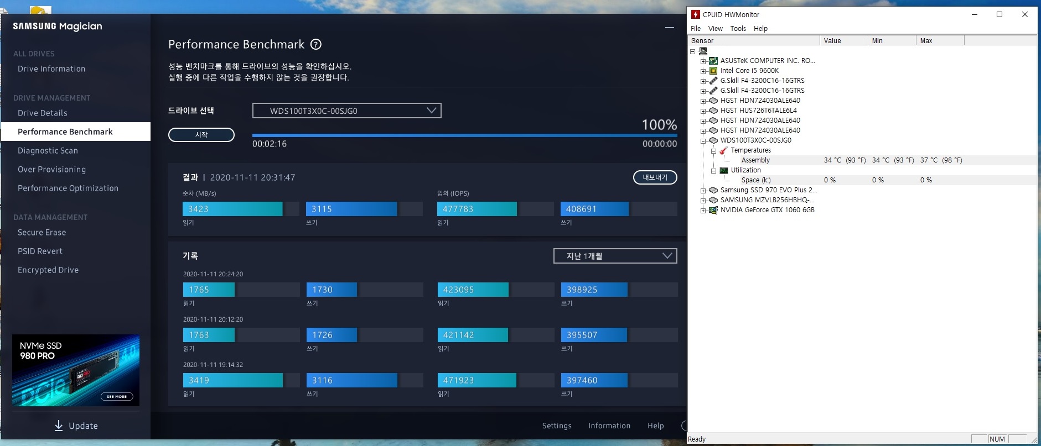Click the Performance Benchmark help question-mark icon
The image size is (1041, 446).
click(x=316, y=44)
